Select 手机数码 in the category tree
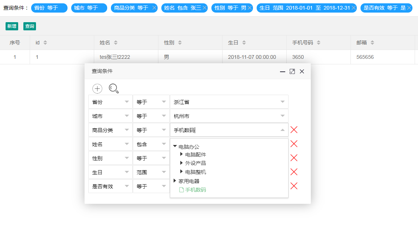Screen dimensions: 418x226 tap(195, 190)
